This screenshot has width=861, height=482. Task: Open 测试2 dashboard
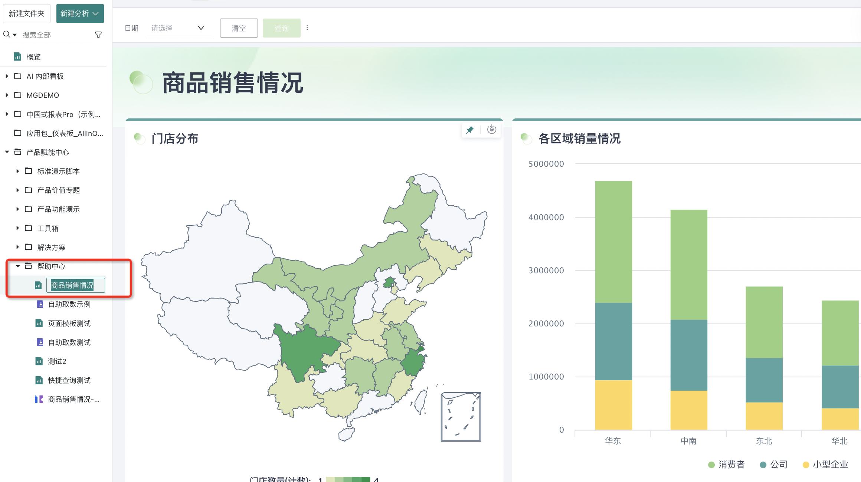[57, 361]
